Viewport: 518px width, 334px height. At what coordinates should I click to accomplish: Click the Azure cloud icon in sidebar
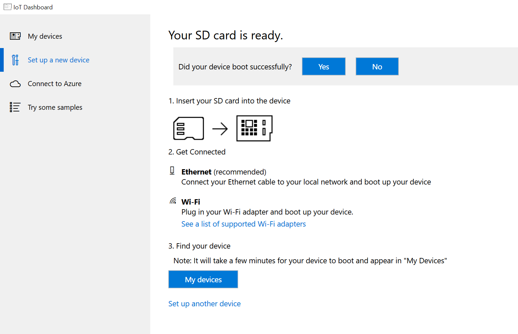pos(15,84)
